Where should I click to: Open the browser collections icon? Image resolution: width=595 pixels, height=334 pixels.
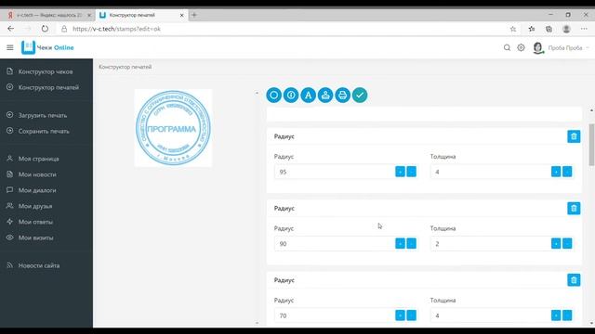click(x=549, y=29)
